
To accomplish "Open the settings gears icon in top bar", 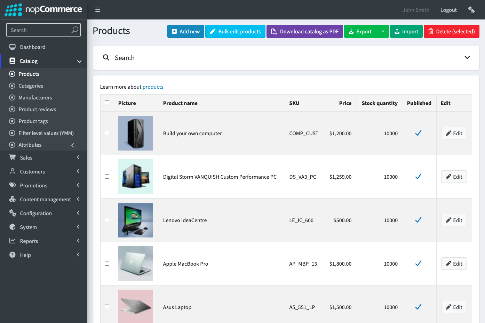I will 471,10.
